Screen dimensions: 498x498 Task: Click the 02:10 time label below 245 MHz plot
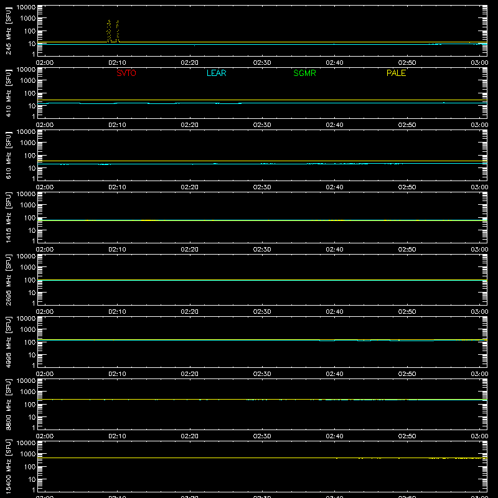pos(117,63)
